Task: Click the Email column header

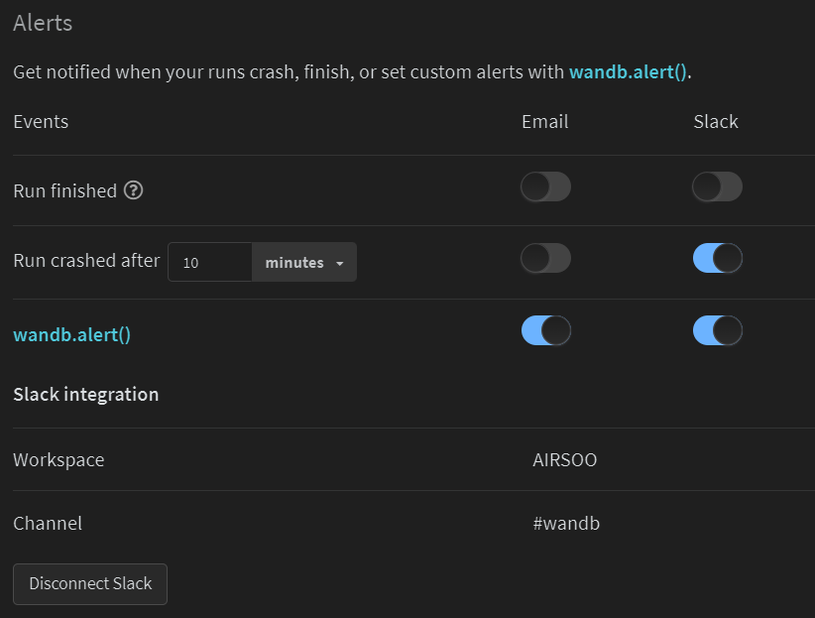Action: (x=544, y=122)
